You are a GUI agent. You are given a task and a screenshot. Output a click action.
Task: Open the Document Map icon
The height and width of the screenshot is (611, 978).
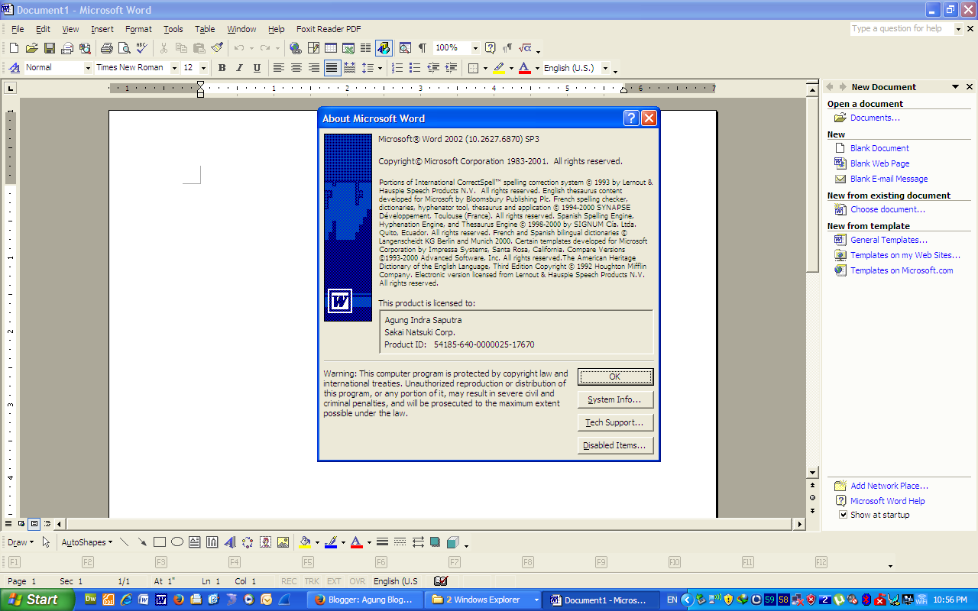(405, 48)
